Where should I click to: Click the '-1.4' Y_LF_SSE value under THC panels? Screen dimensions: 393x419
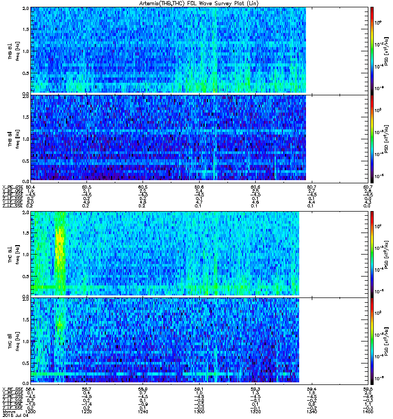click(86, 404)
